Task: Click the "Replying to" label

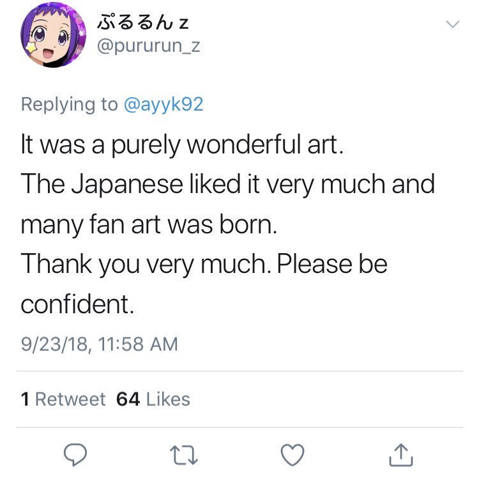Action: (69, 104)
